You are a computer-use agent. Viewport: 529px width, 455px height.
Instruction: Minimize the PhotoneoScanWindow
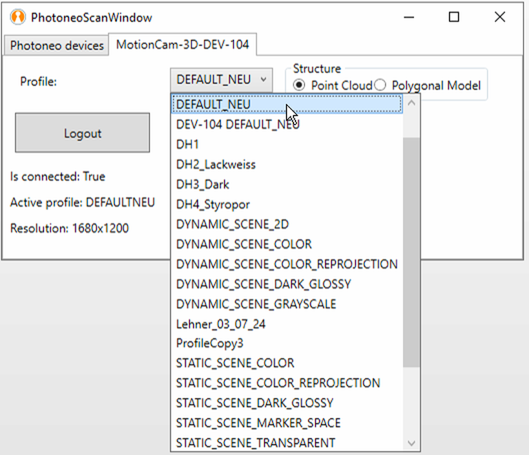point(409,17)
